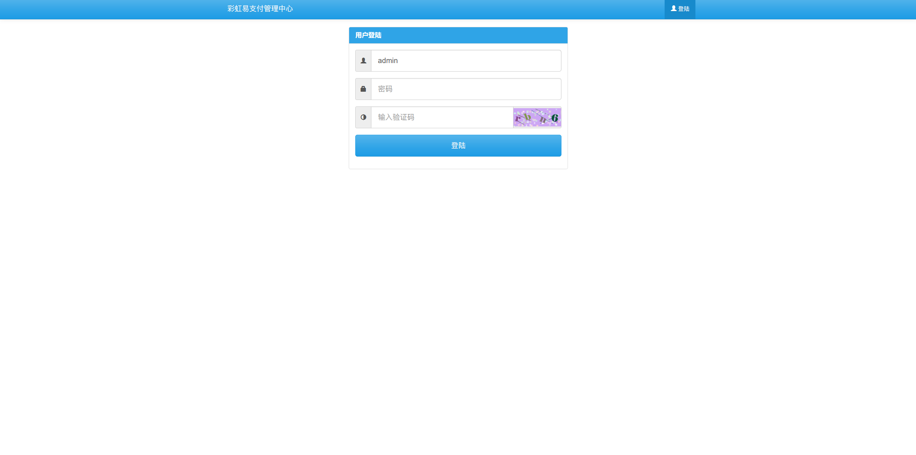This screenshot has width=916, height=455.
Task: Select the highlighted 登陆 item in the navbar
Action: point(679,9)
